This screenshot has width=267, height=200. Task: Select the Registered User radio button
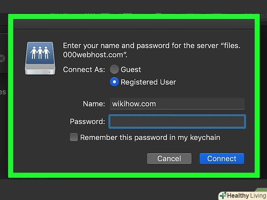click(x=114, y=82)
